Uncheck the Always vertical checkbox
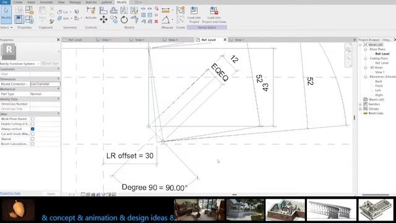Screen dimensions: 396x223 point(33,129)
